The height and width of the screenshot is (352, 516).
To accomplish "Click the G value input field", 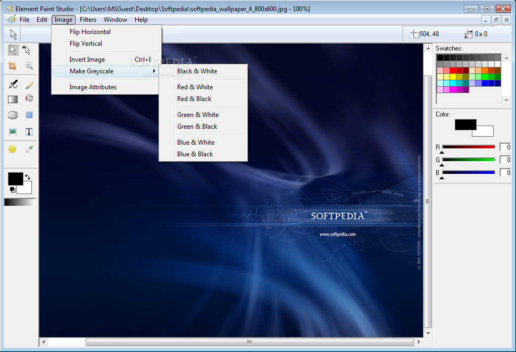I will pos(505,160).
